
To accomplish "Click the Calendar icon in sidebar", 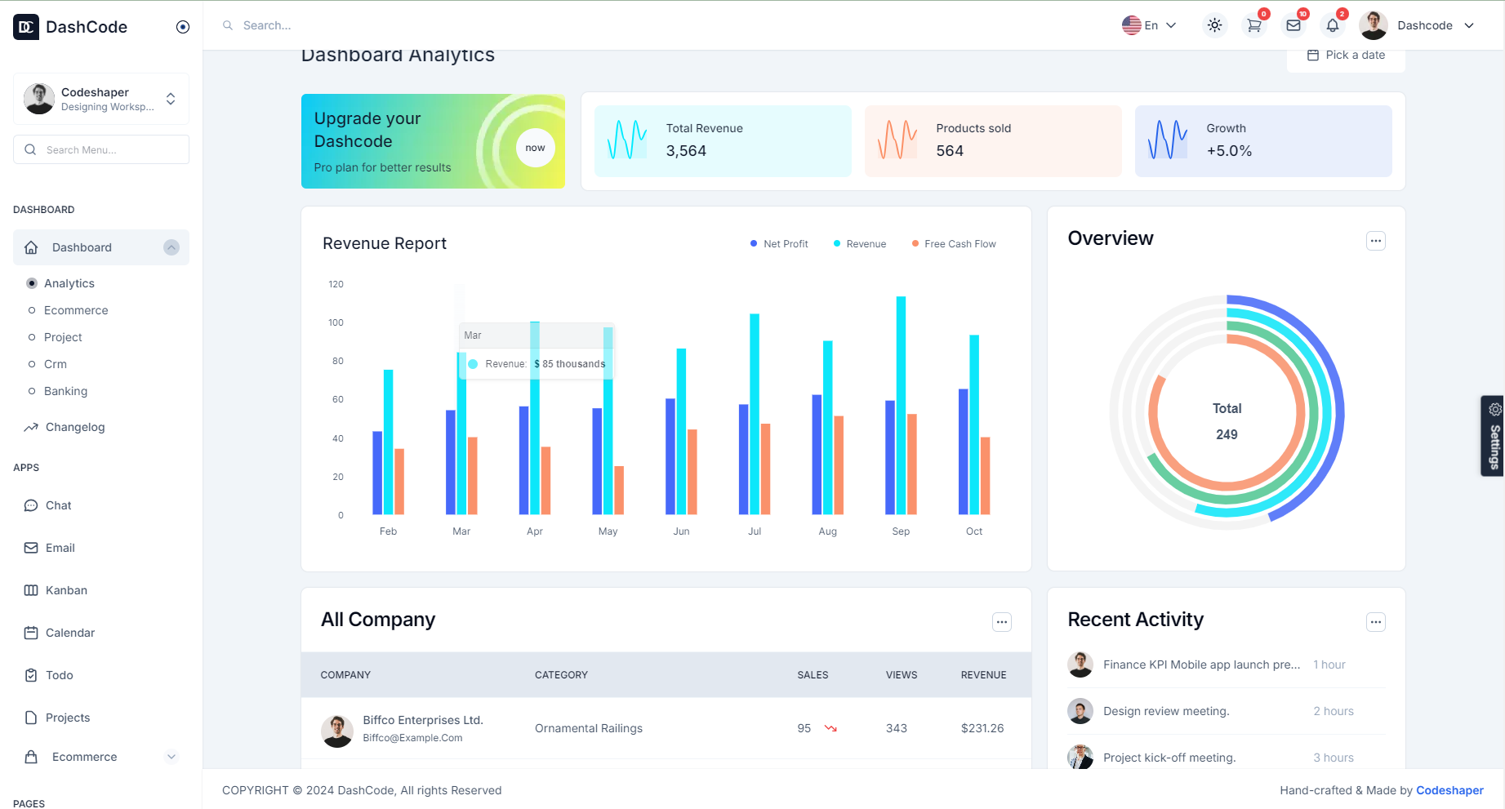I will (31, 633).
